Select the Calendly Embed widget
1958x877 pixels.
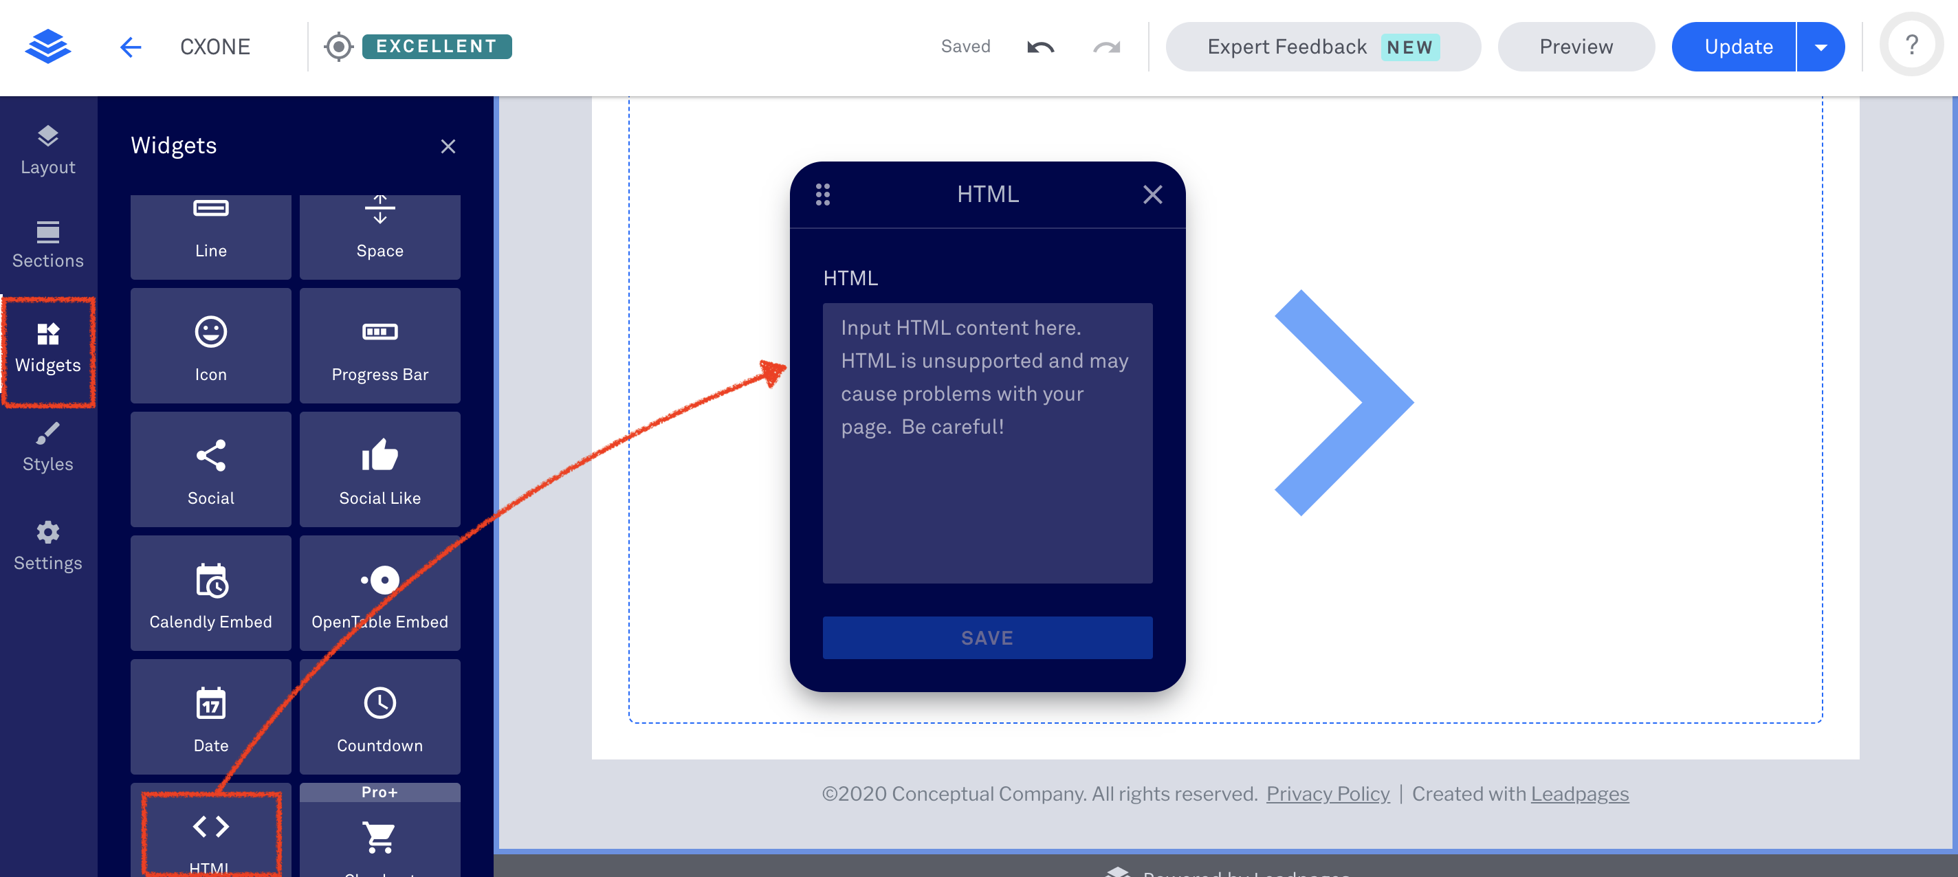210,594
